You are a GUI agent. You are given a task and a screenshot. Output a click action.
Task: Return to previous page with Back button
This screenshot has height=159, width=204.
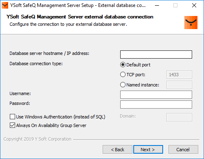(117, 150)
